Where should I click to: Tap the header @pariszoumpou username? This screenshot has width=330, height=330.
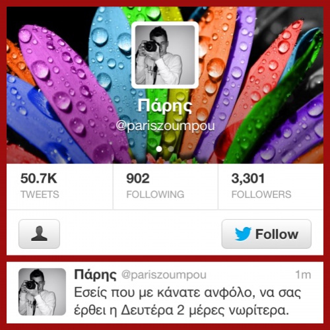(165, 126)
